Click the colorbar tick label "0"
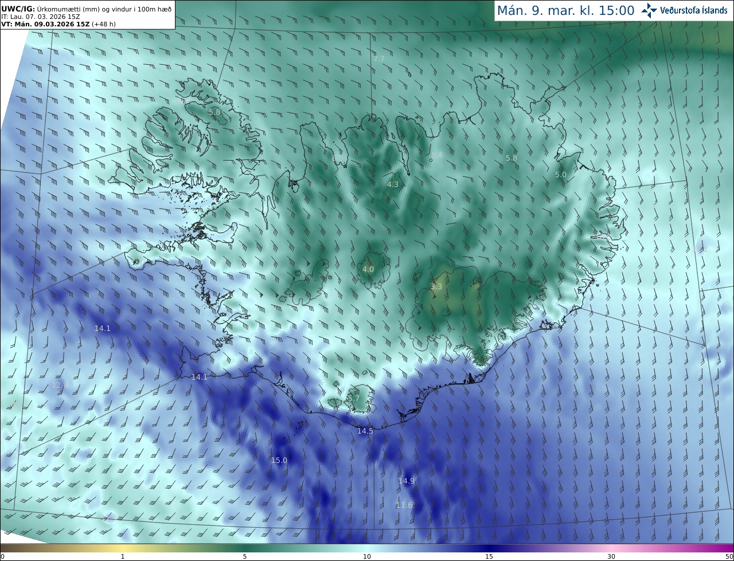734x561 pixels. 2,556
